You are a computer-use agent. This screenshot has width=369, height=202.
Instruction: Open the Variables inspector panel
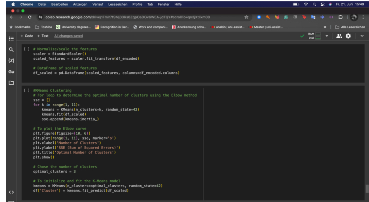[11, 61]
